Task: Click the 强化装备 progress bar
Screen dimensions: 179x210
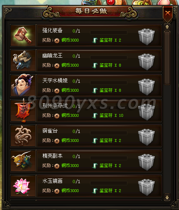Action: coord(109,33)
